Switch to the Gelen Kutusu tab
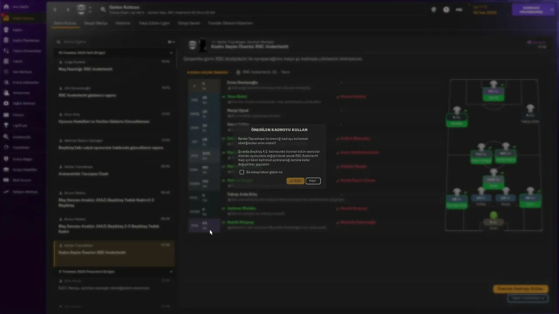The image size is (559, 314). click(x=65, y=23)
